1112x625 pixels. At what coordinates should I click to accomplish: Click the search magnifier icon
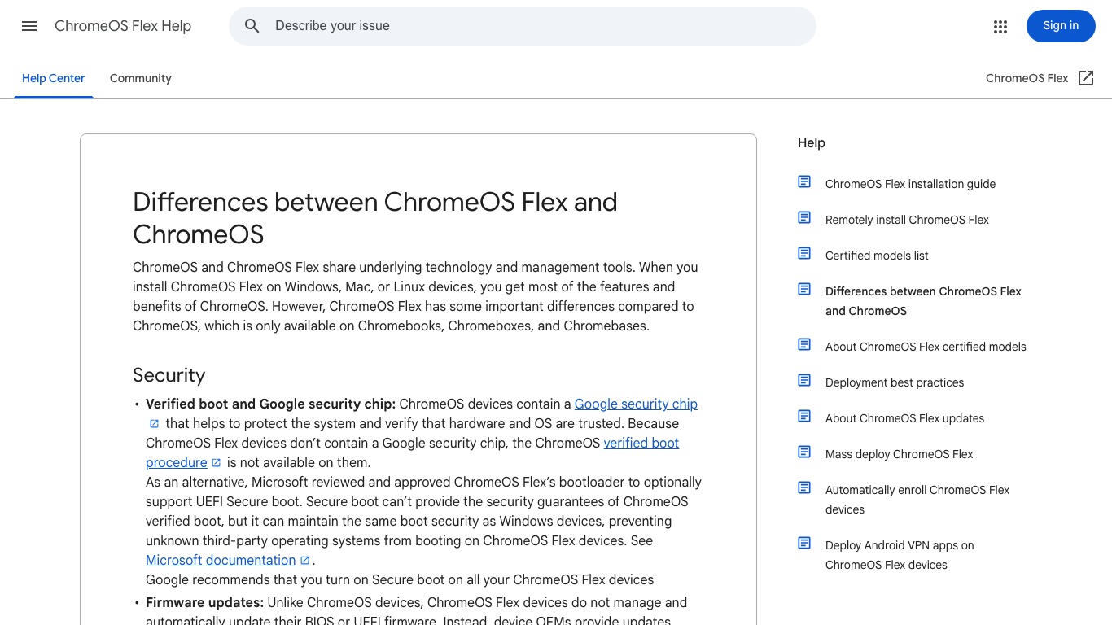pos(252,26)
